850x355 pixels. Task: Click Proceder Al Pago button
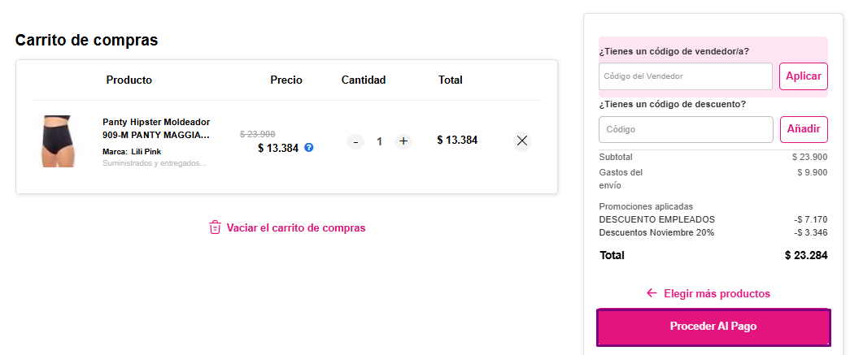[x=713, y=327]
